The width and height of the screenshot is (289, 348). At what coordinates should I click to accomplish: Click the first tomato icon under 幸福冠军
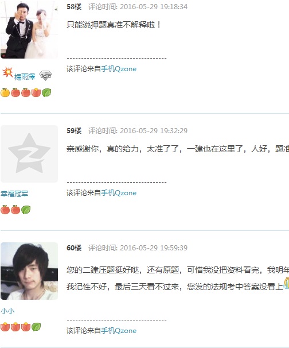5,210
